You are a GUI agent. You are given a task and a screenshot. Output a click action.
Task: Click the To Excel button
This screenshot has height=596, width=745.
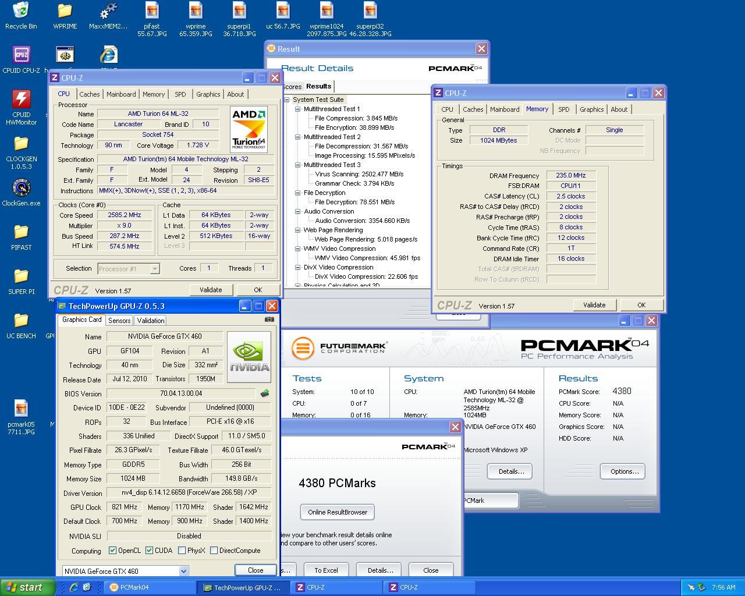326,570
